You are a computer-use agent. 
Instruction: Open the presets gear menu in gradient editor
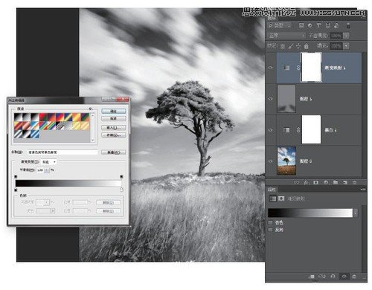90,109
